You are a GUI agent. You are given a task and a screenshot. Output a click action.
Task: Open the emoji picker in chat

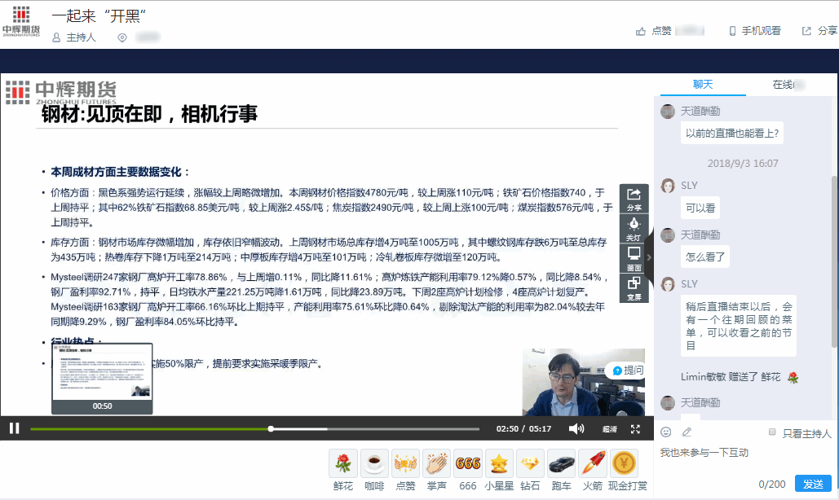[x=666, y=432]
